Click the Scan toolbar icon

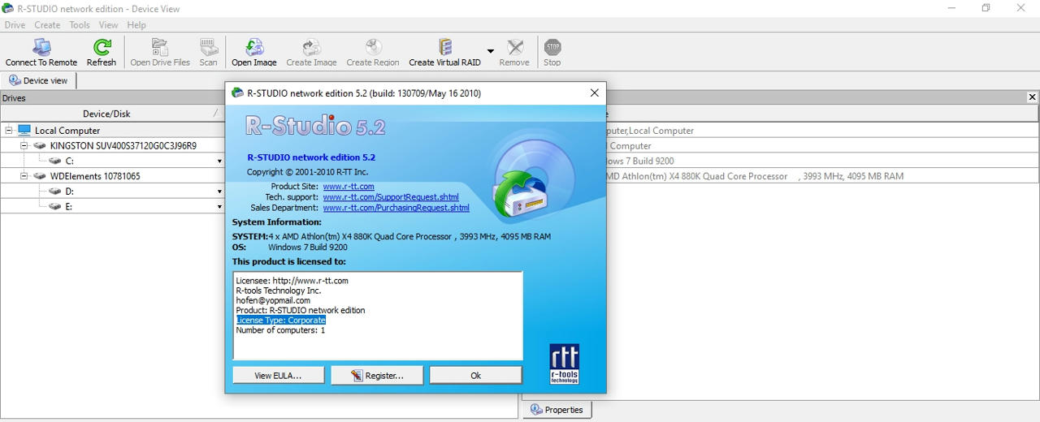pos(209,53)
